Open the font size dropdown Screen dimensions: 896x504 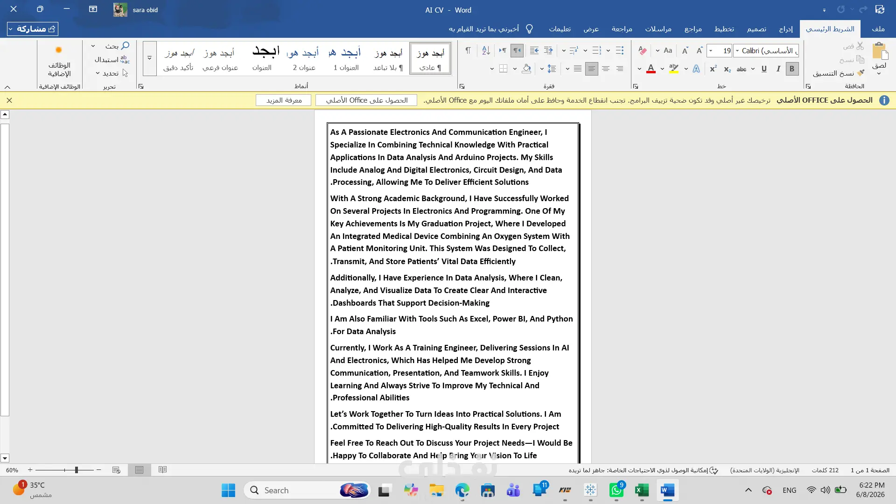tap(711, 50)
